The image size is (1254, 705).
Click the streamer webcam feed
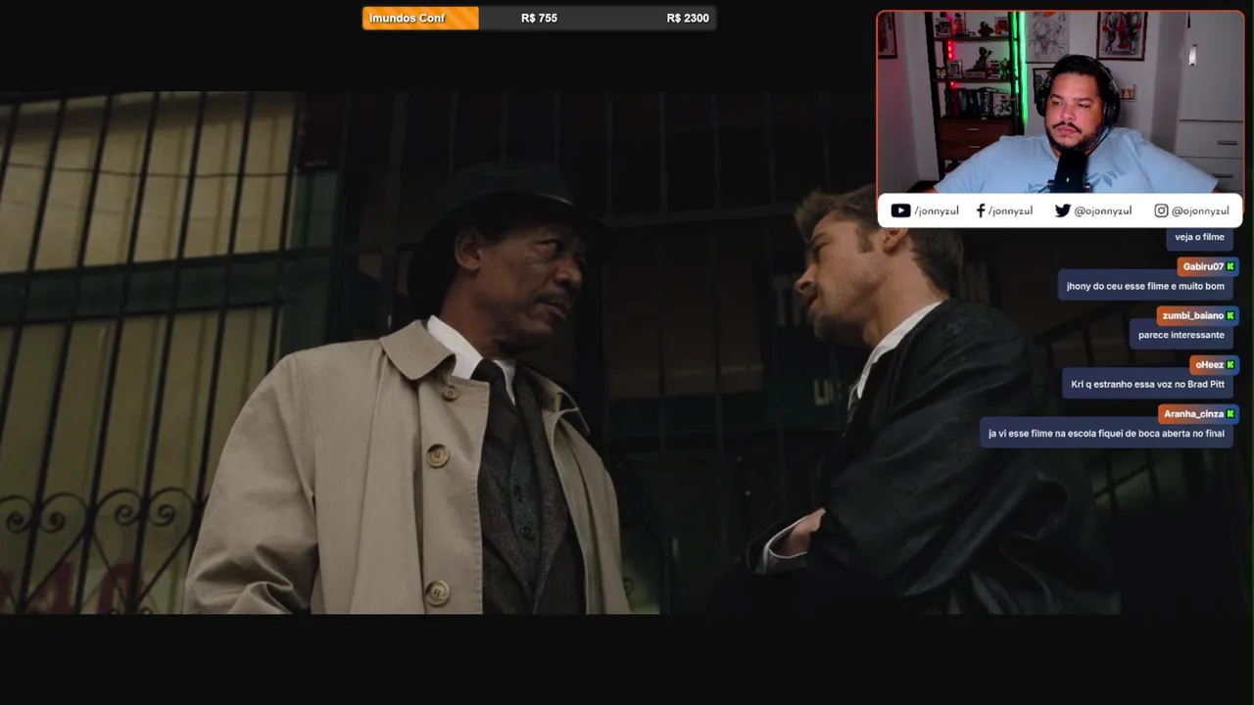click(x=1060, y=102)
